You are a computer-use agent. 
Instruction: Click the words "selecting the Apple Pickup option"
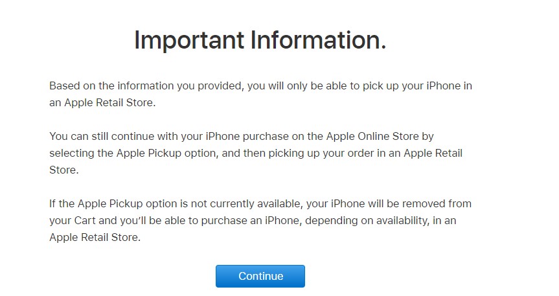(133, 154)
